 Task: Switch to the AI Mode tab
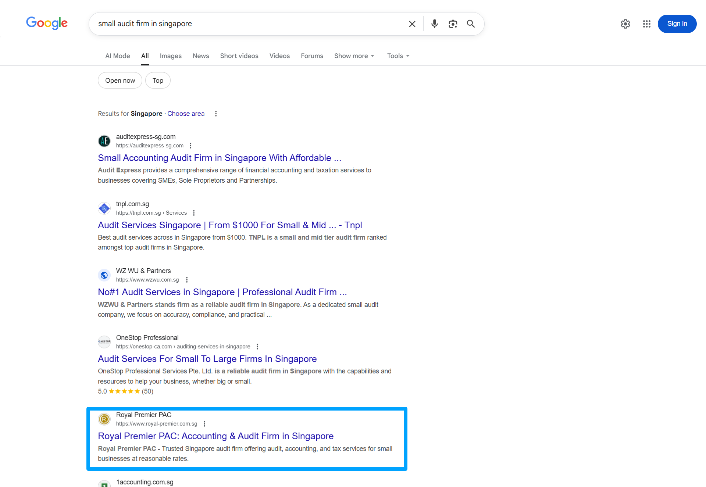(117, 56)
